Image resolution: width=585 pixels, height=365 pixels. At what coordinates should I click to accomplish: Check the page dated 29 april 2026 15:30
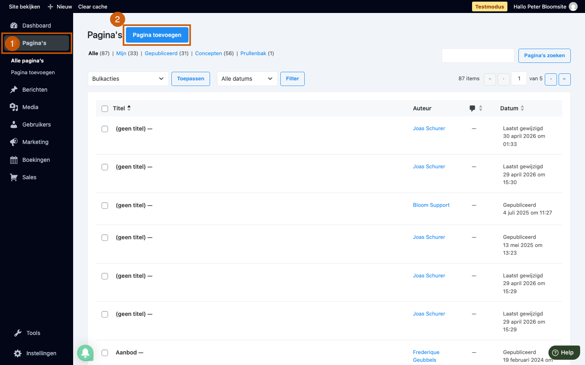(x=105, y=167)
